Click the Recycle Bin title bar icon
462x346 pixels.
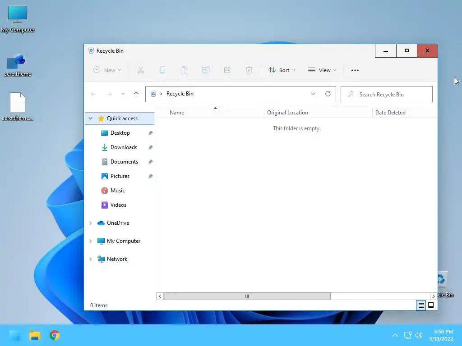[91, 50]
